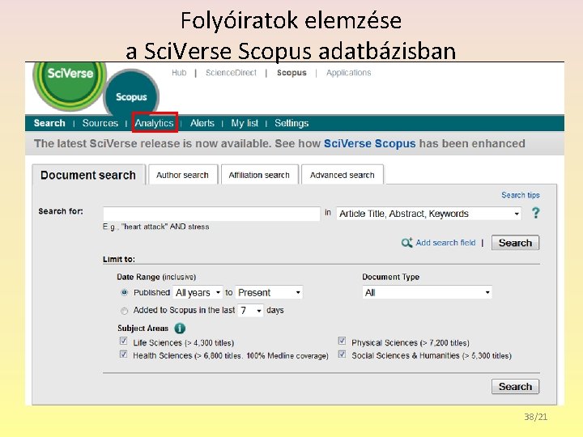The height and width of the screenshot is (437, 583).
Task: Click the bottom Search button
Action: pos(515,387)
